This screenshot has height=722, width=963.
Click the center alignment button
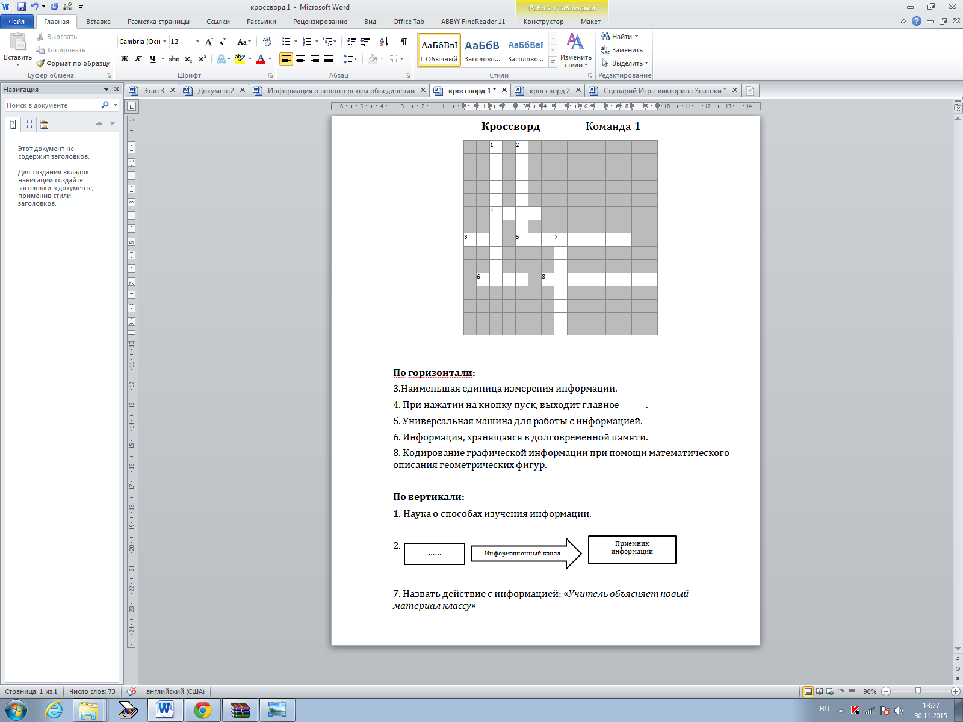300,59
